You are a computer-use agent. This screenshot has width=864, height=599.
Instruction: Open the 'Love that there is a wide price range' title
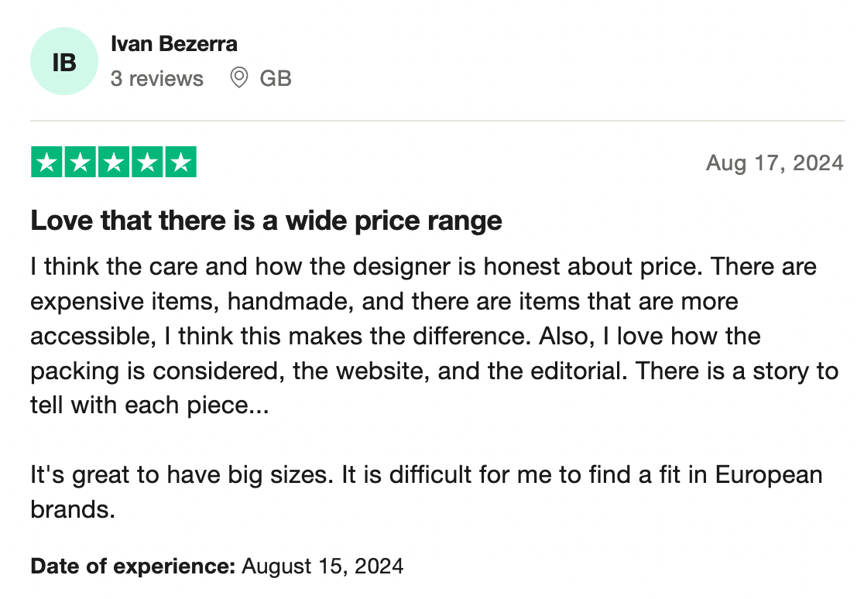(x=266, y=221)
